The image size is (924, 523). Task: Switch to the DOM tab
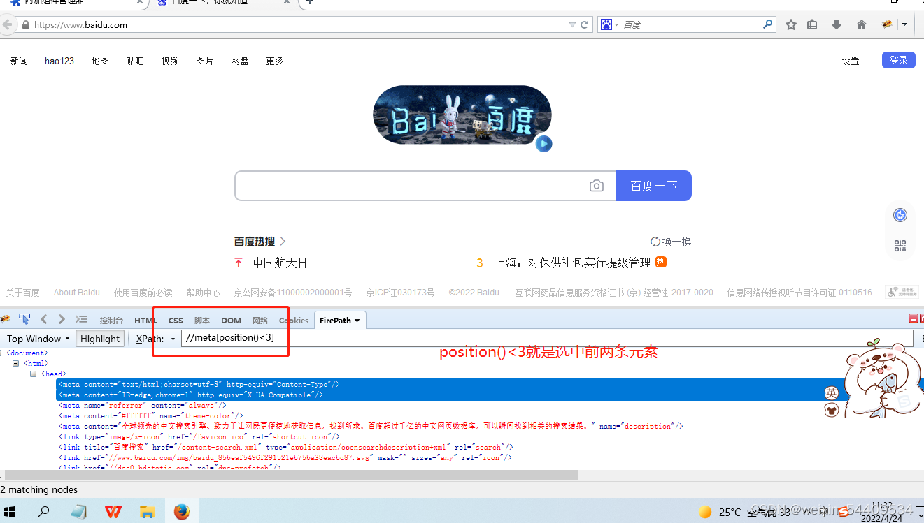(x=231, y=321)
